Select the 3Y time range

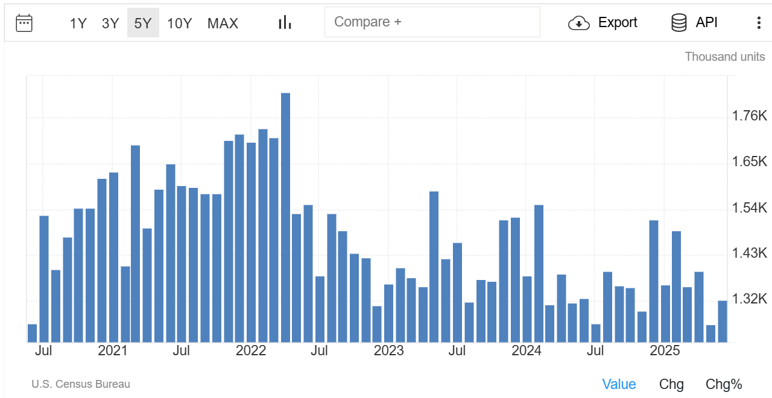pyautogui.click(x=110, y=23)
